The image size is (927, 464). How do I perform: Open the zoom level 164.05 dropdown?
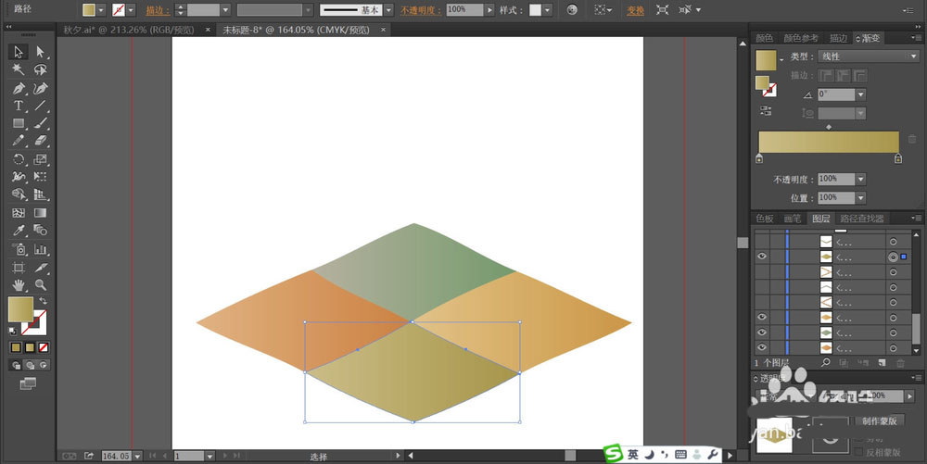pos(138,456)
